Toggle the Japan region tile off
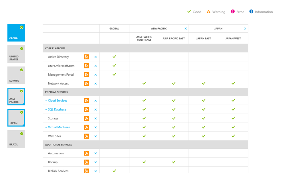This screenshot has width=293, height=173. point(16,118)
